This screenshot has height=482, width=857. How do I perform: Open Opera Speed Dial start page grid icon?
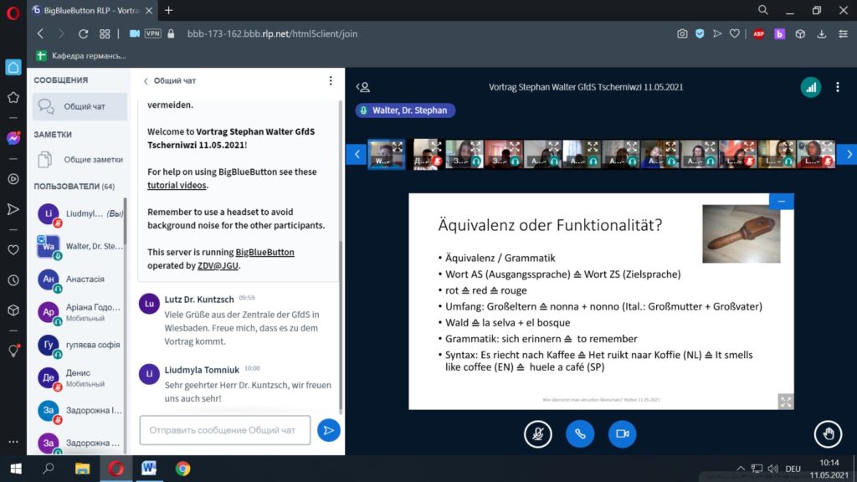tap(105, 33)
